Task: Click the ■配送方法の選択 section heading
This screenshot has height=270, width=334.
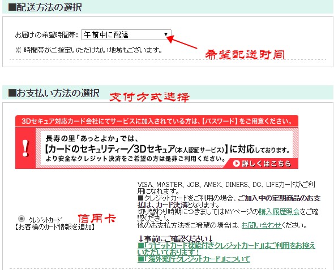Action: pyautogui.click(x=45, y=7)
